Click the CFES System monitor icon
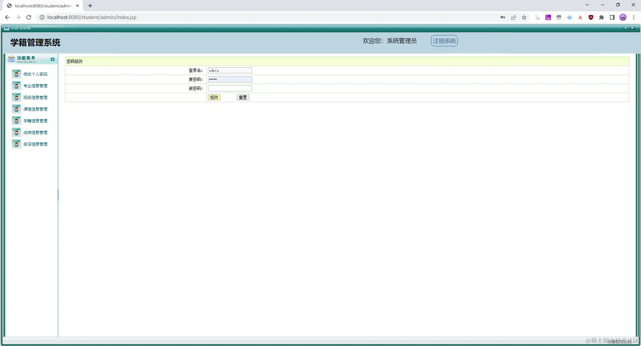 click(x=7, y=28)
